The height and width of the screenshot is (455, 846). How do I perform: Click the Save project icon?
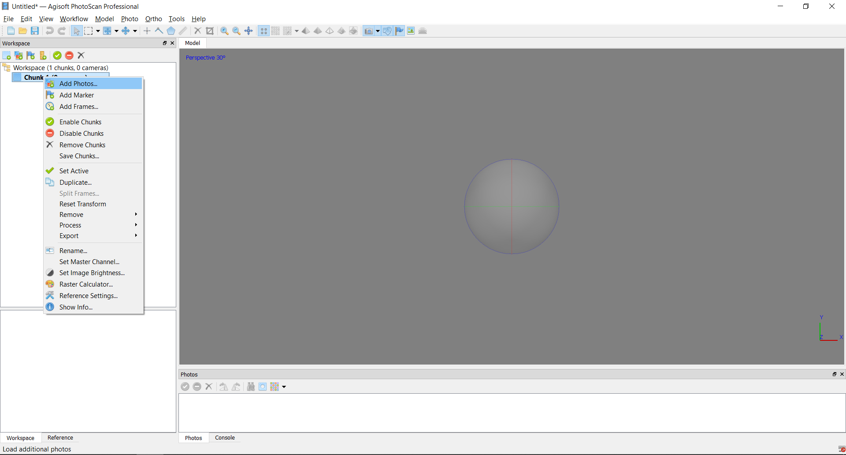click(x=35, y=31)
